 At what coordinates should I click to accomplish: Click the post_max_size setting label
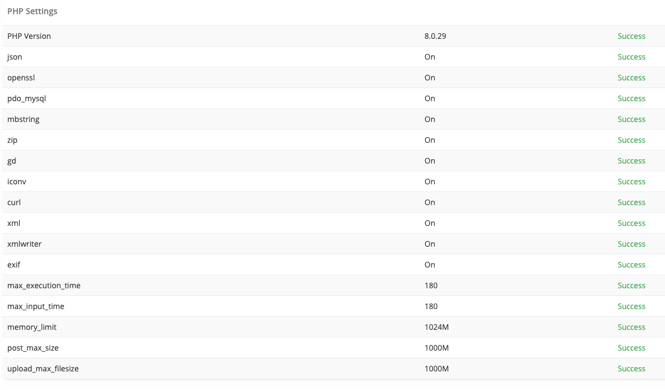(33, 348)
